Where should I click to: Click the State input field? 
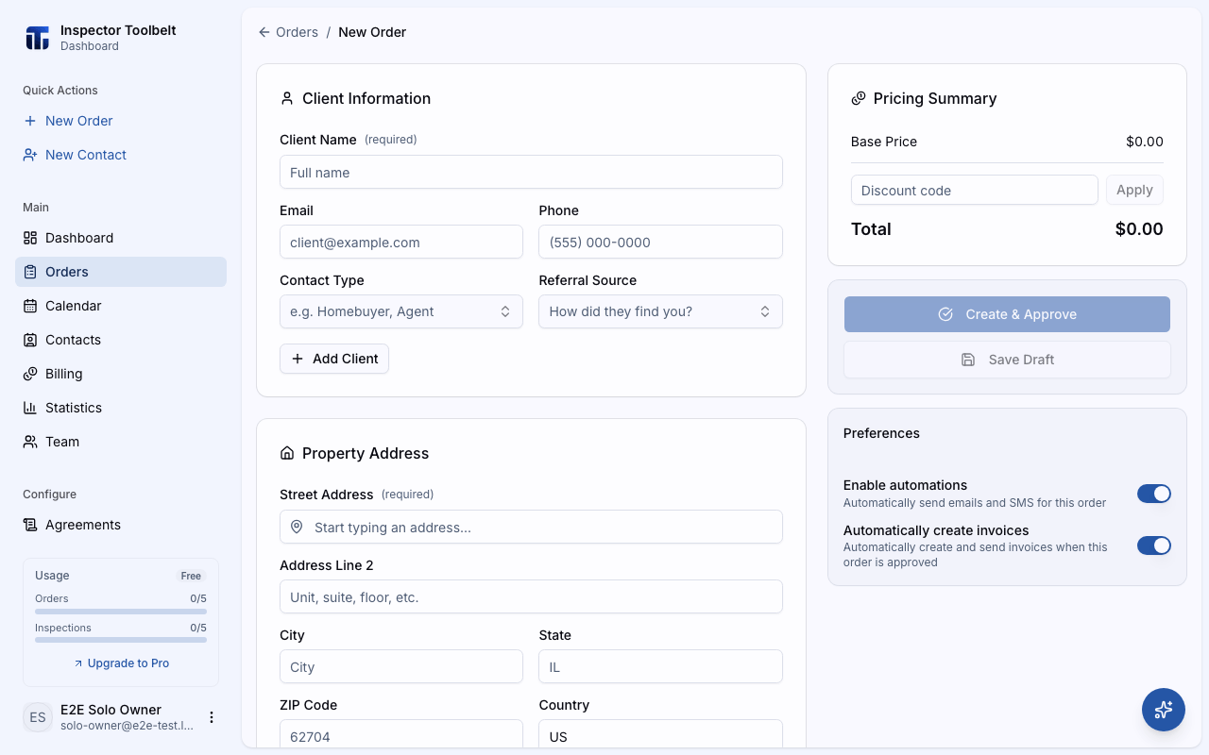point(660,666)
